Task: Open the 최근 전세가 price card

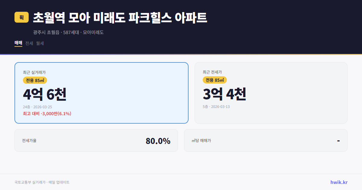Action: [271, 93]
